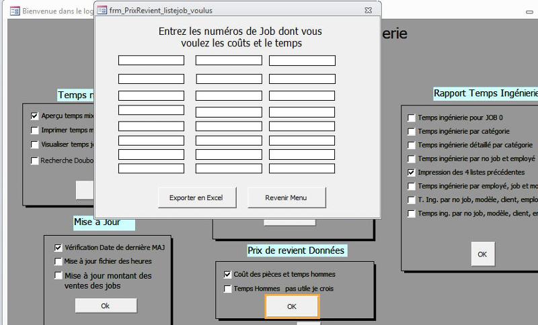The width and height of the screenshot is (538, 325).
Task: Click the form icon in the dialog title bar
Action: point(102,11)
